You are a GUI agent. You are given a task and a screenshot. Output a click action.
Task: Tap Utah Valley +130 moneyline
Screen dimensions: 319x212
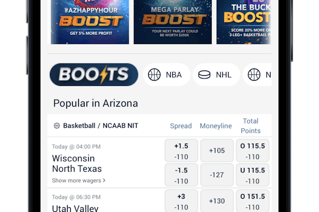click(x=216, y=201)
